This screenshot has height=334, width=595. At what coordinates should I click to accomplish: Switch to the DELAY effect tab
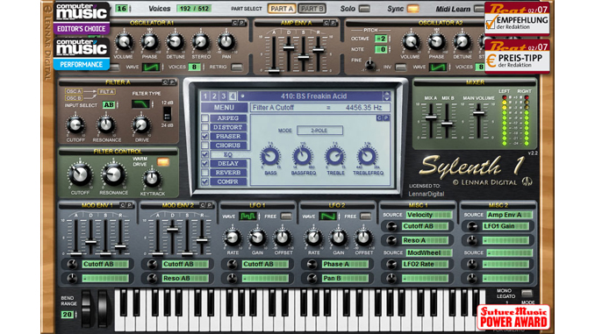tap(228, 164)
